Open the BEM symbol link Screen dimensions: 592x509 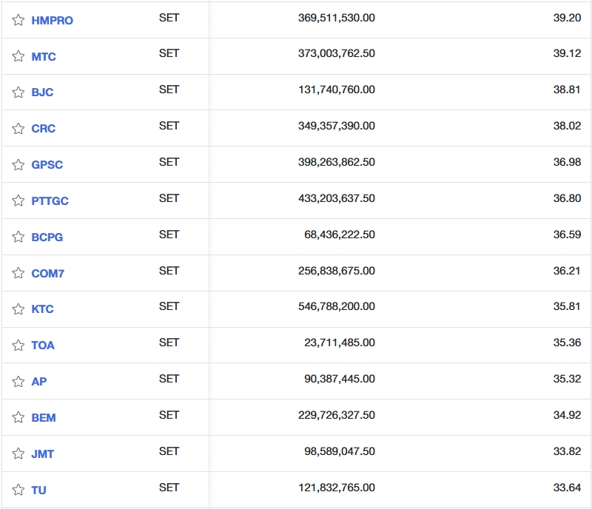(43, 418)
